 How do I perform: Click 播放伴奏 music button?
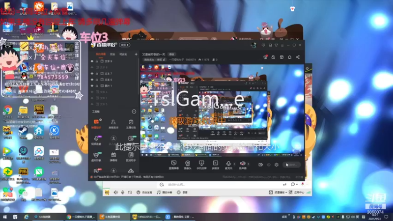[x=165, y=193]
